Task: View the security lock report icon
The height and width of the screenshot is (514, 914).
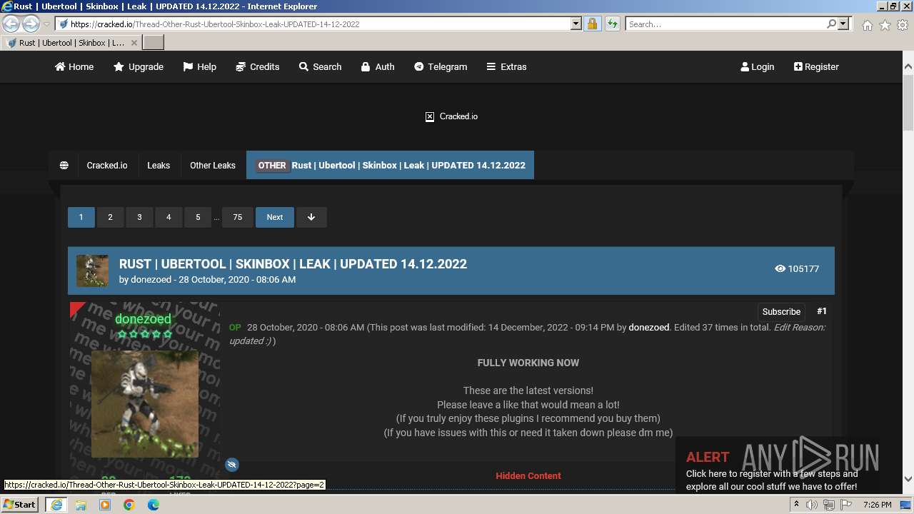Action: (x=592, y=24)
